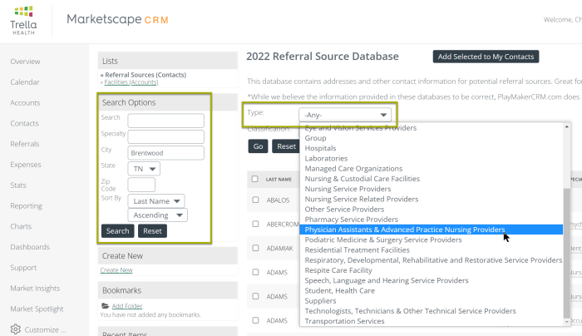The image size is (582, 336).
Task: Click the folder icon beside Add Folder
Action: click(x=105, y=306)
